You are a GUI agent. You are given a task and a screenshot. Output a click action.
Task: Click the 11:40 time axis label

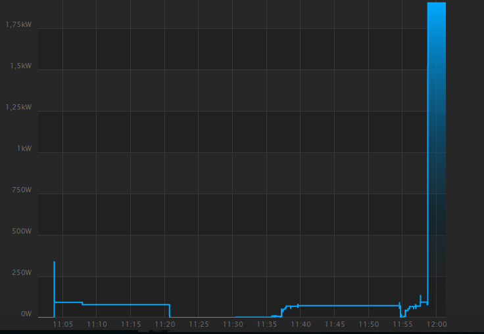point(301,324)
